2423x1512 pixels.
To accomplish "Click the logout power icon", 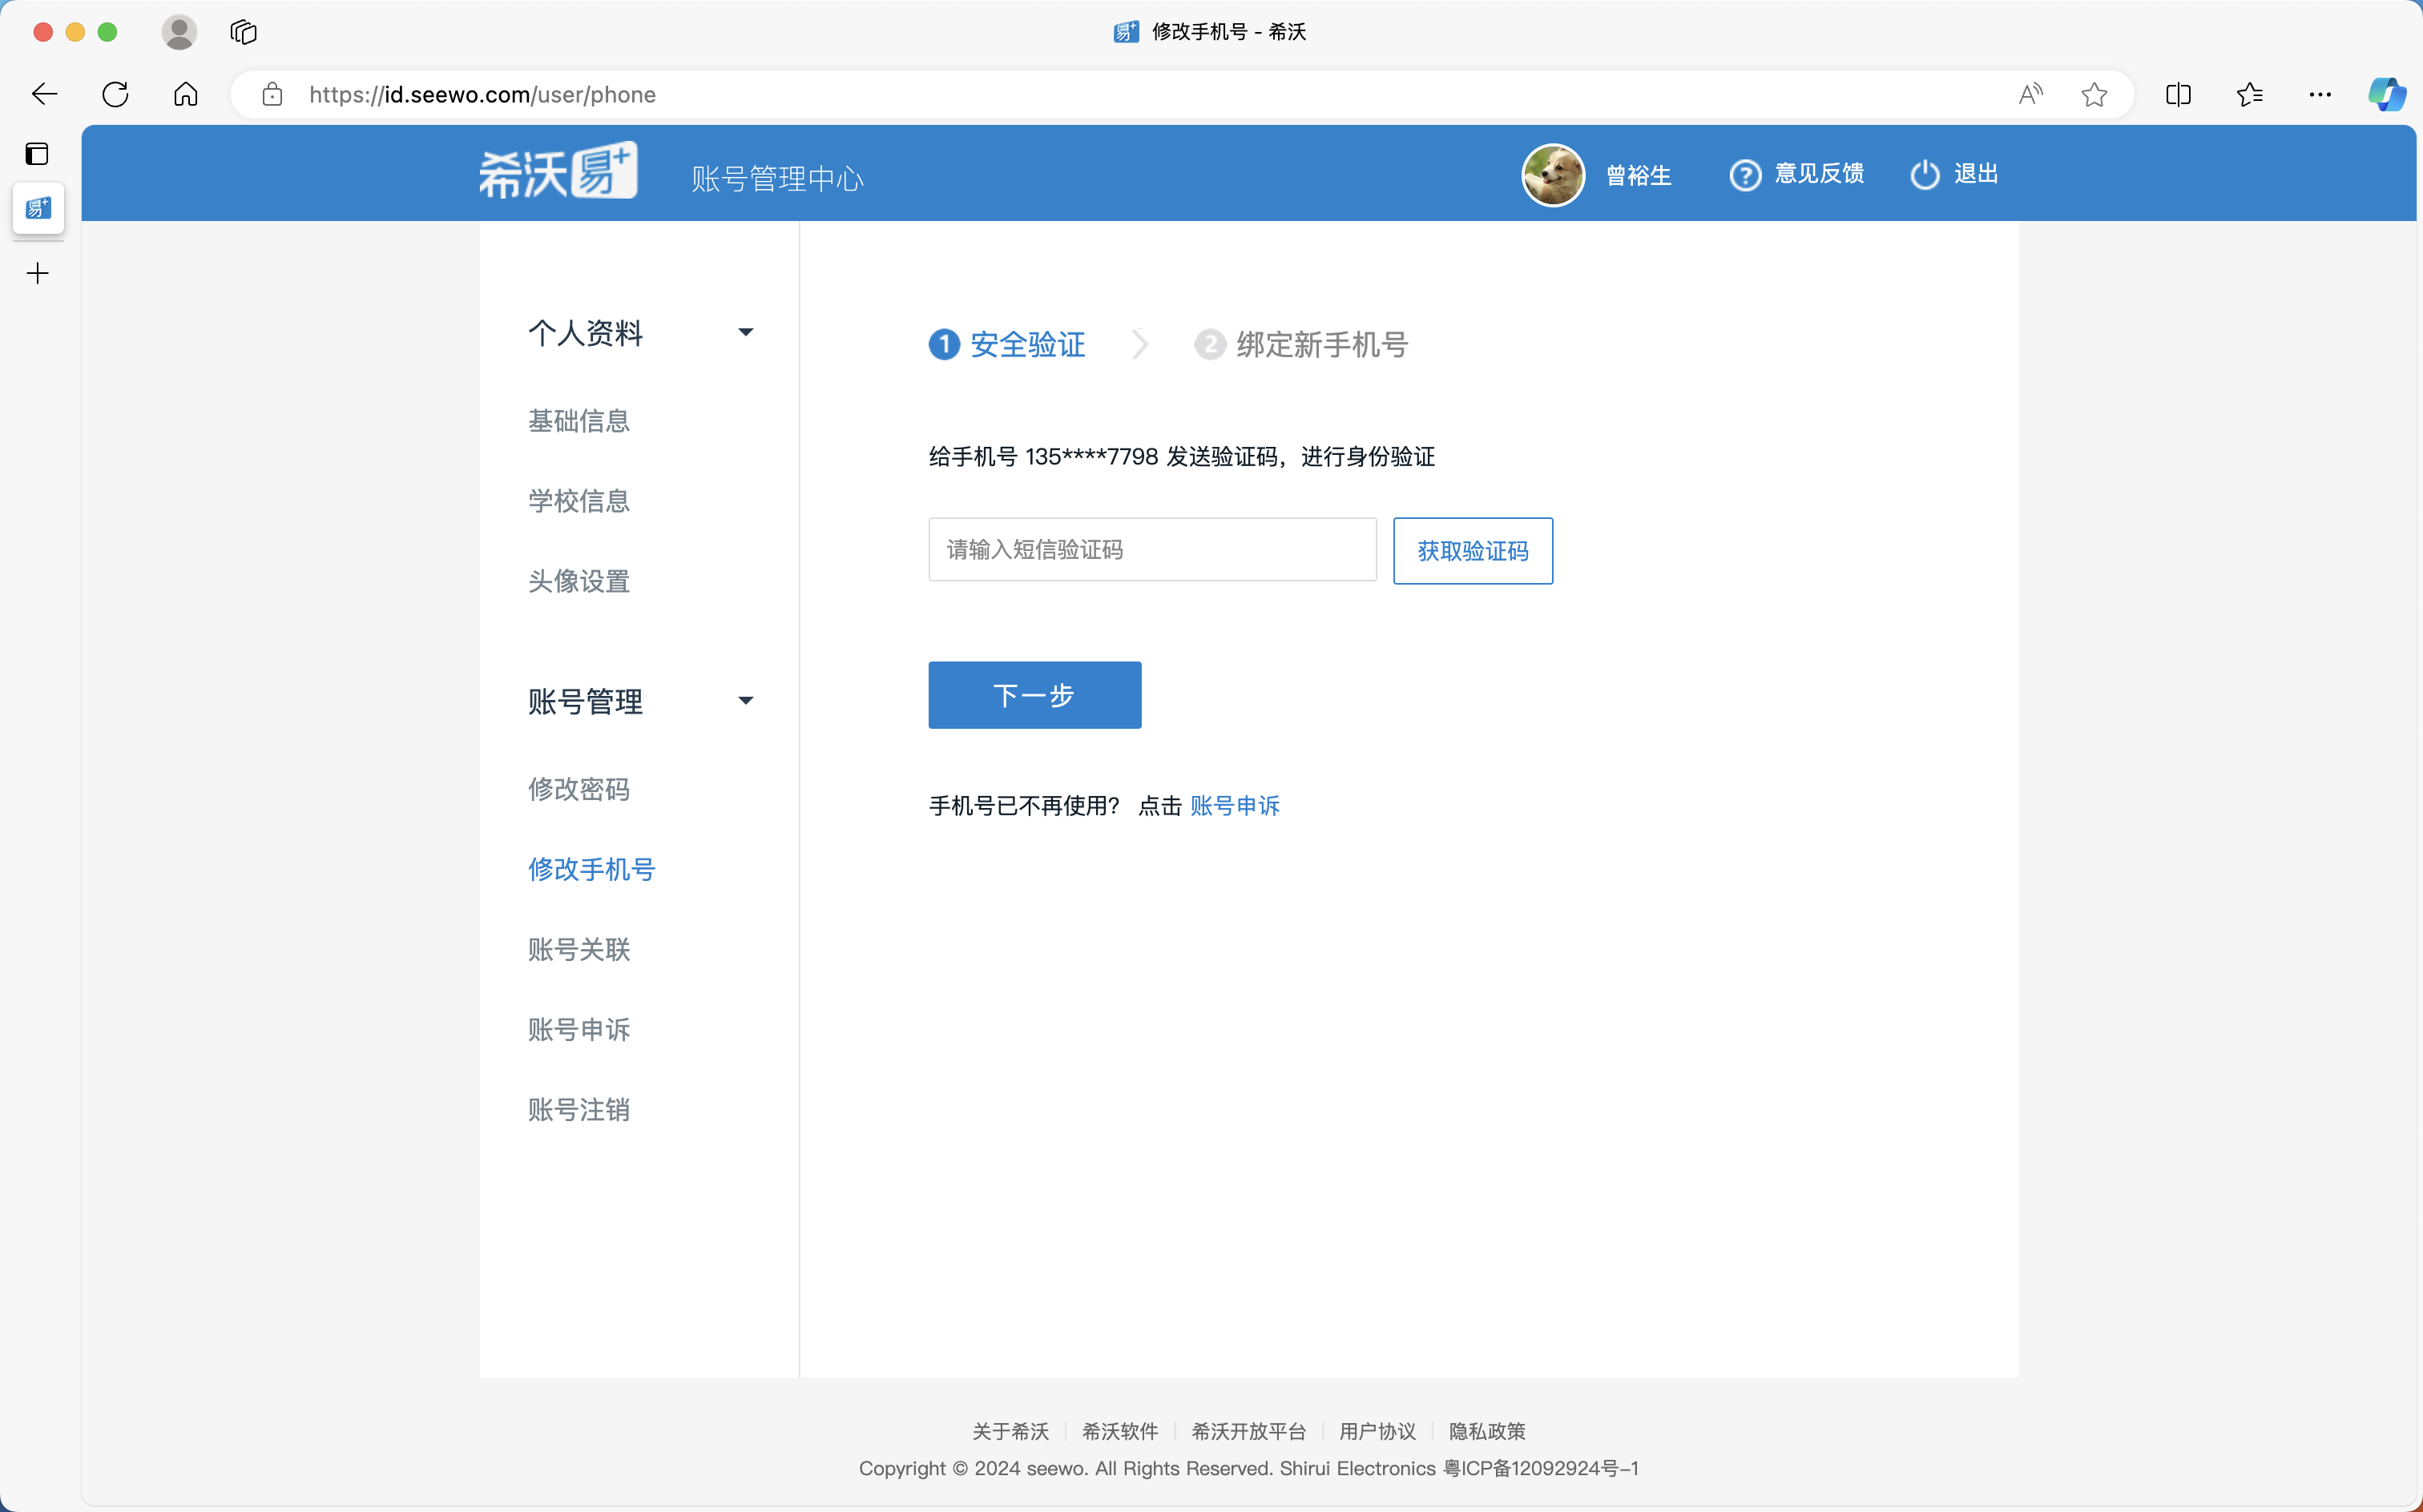I will [1925, 175].
